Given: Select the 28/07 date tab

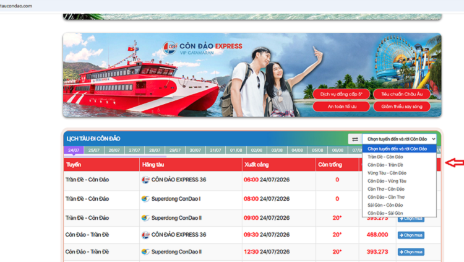Looking at the screenshot, I should 155,151.
